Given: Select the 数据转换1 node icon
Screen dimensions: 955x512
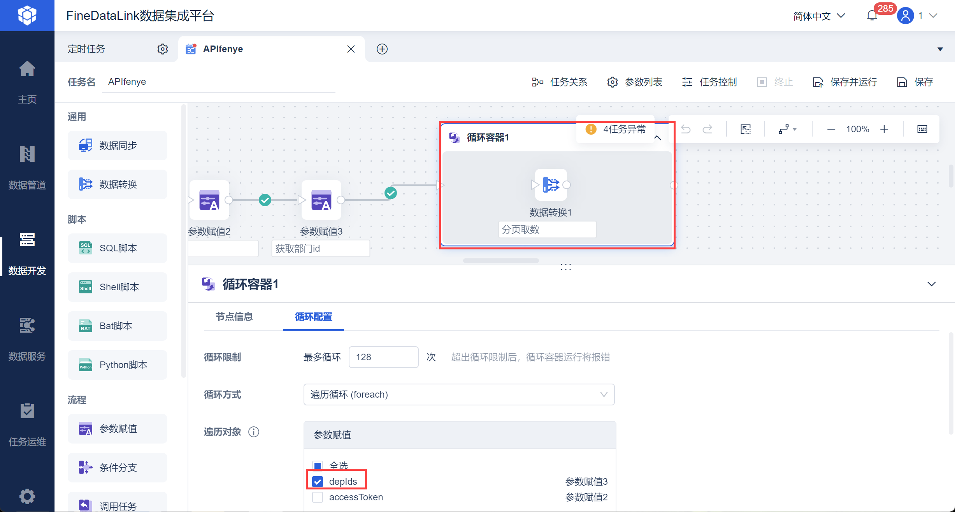Looking at the screenshot, I should pyautogui.click(x=551, y=185).
